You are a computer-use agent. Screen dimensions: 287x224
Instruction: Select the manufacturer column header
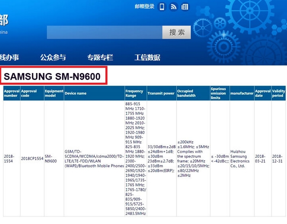point(242,93)
